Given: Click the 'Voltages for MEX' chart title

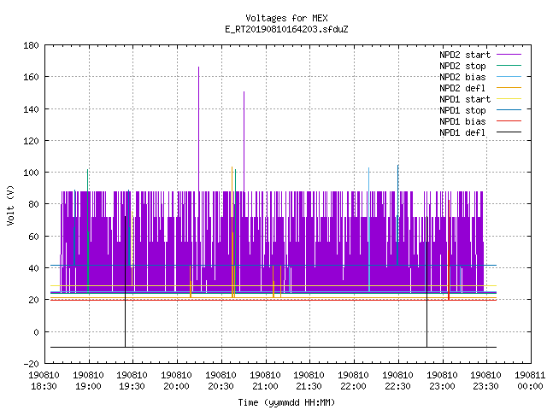Looking at the screenshot, I should point(286,18).
